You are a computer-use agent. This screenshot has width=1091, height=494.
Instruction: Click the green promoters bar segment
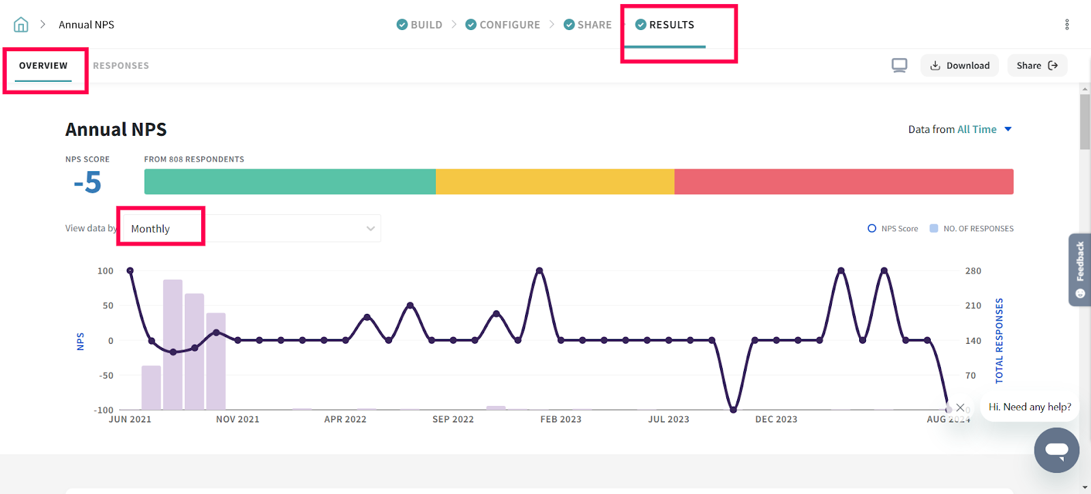point(290,182)
